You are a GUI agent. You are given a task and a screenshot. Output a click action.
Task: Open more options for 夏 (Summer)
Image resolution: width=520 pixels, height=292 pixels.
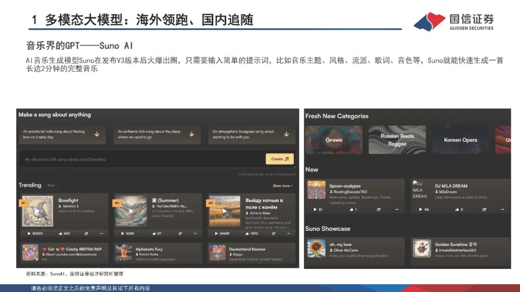tap(195, 233)
